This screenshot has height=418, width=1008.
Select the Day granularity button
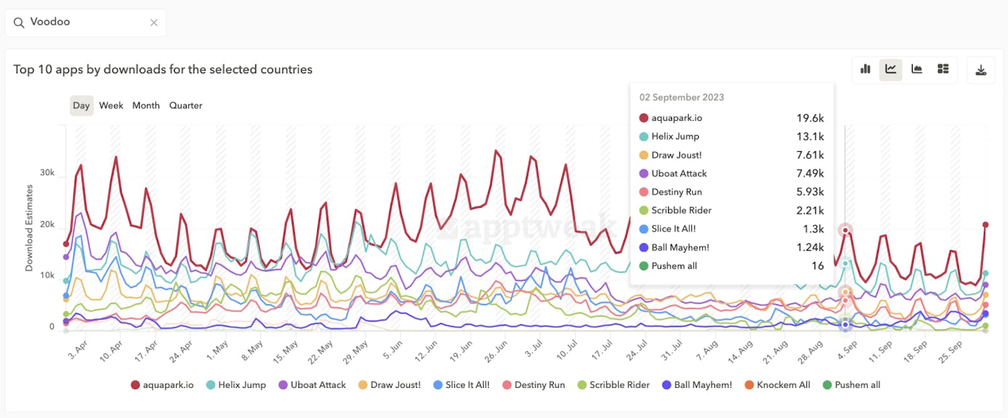(x=81, y=106)
